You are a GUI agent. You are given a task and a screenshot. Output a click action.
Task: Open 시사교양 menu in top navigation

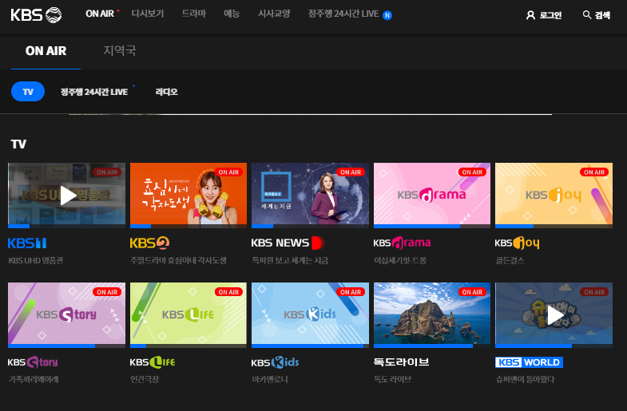tap(274, 14)
